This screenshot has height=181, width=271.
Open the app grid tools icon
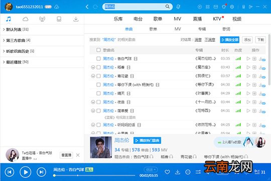tap(208, 7)
